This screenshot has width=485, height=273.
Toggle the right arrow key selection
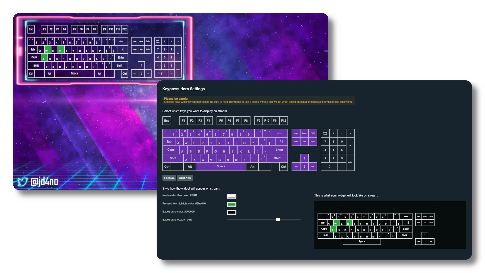(x=313, y=167)
